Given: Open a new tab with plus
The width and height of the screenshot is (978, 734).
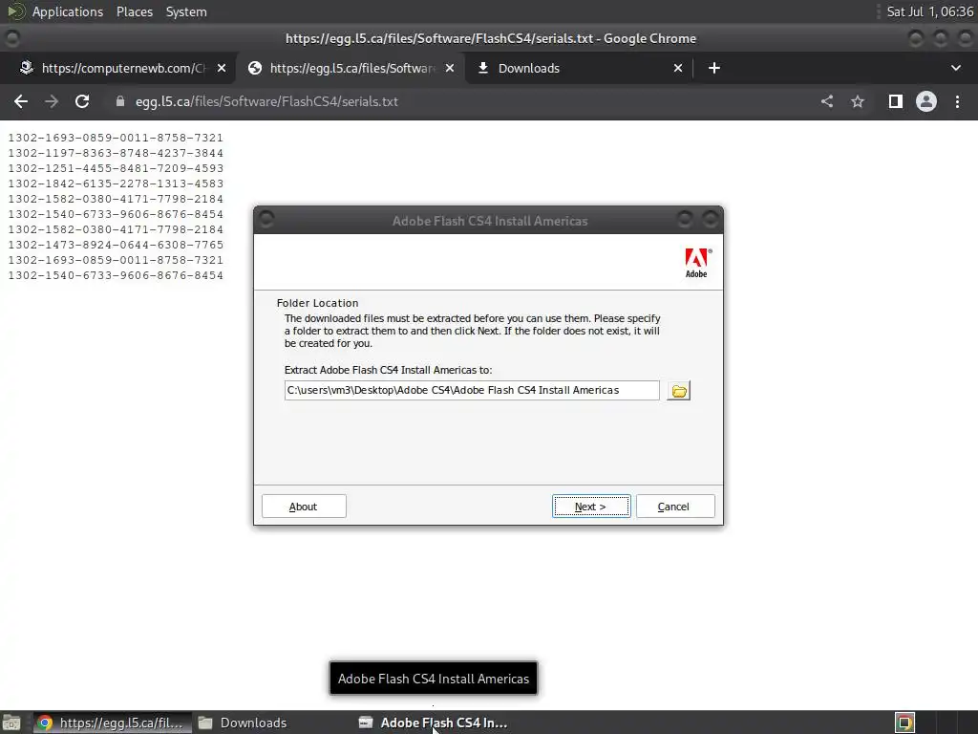Looking at the screenshot, I should point(714,68).
